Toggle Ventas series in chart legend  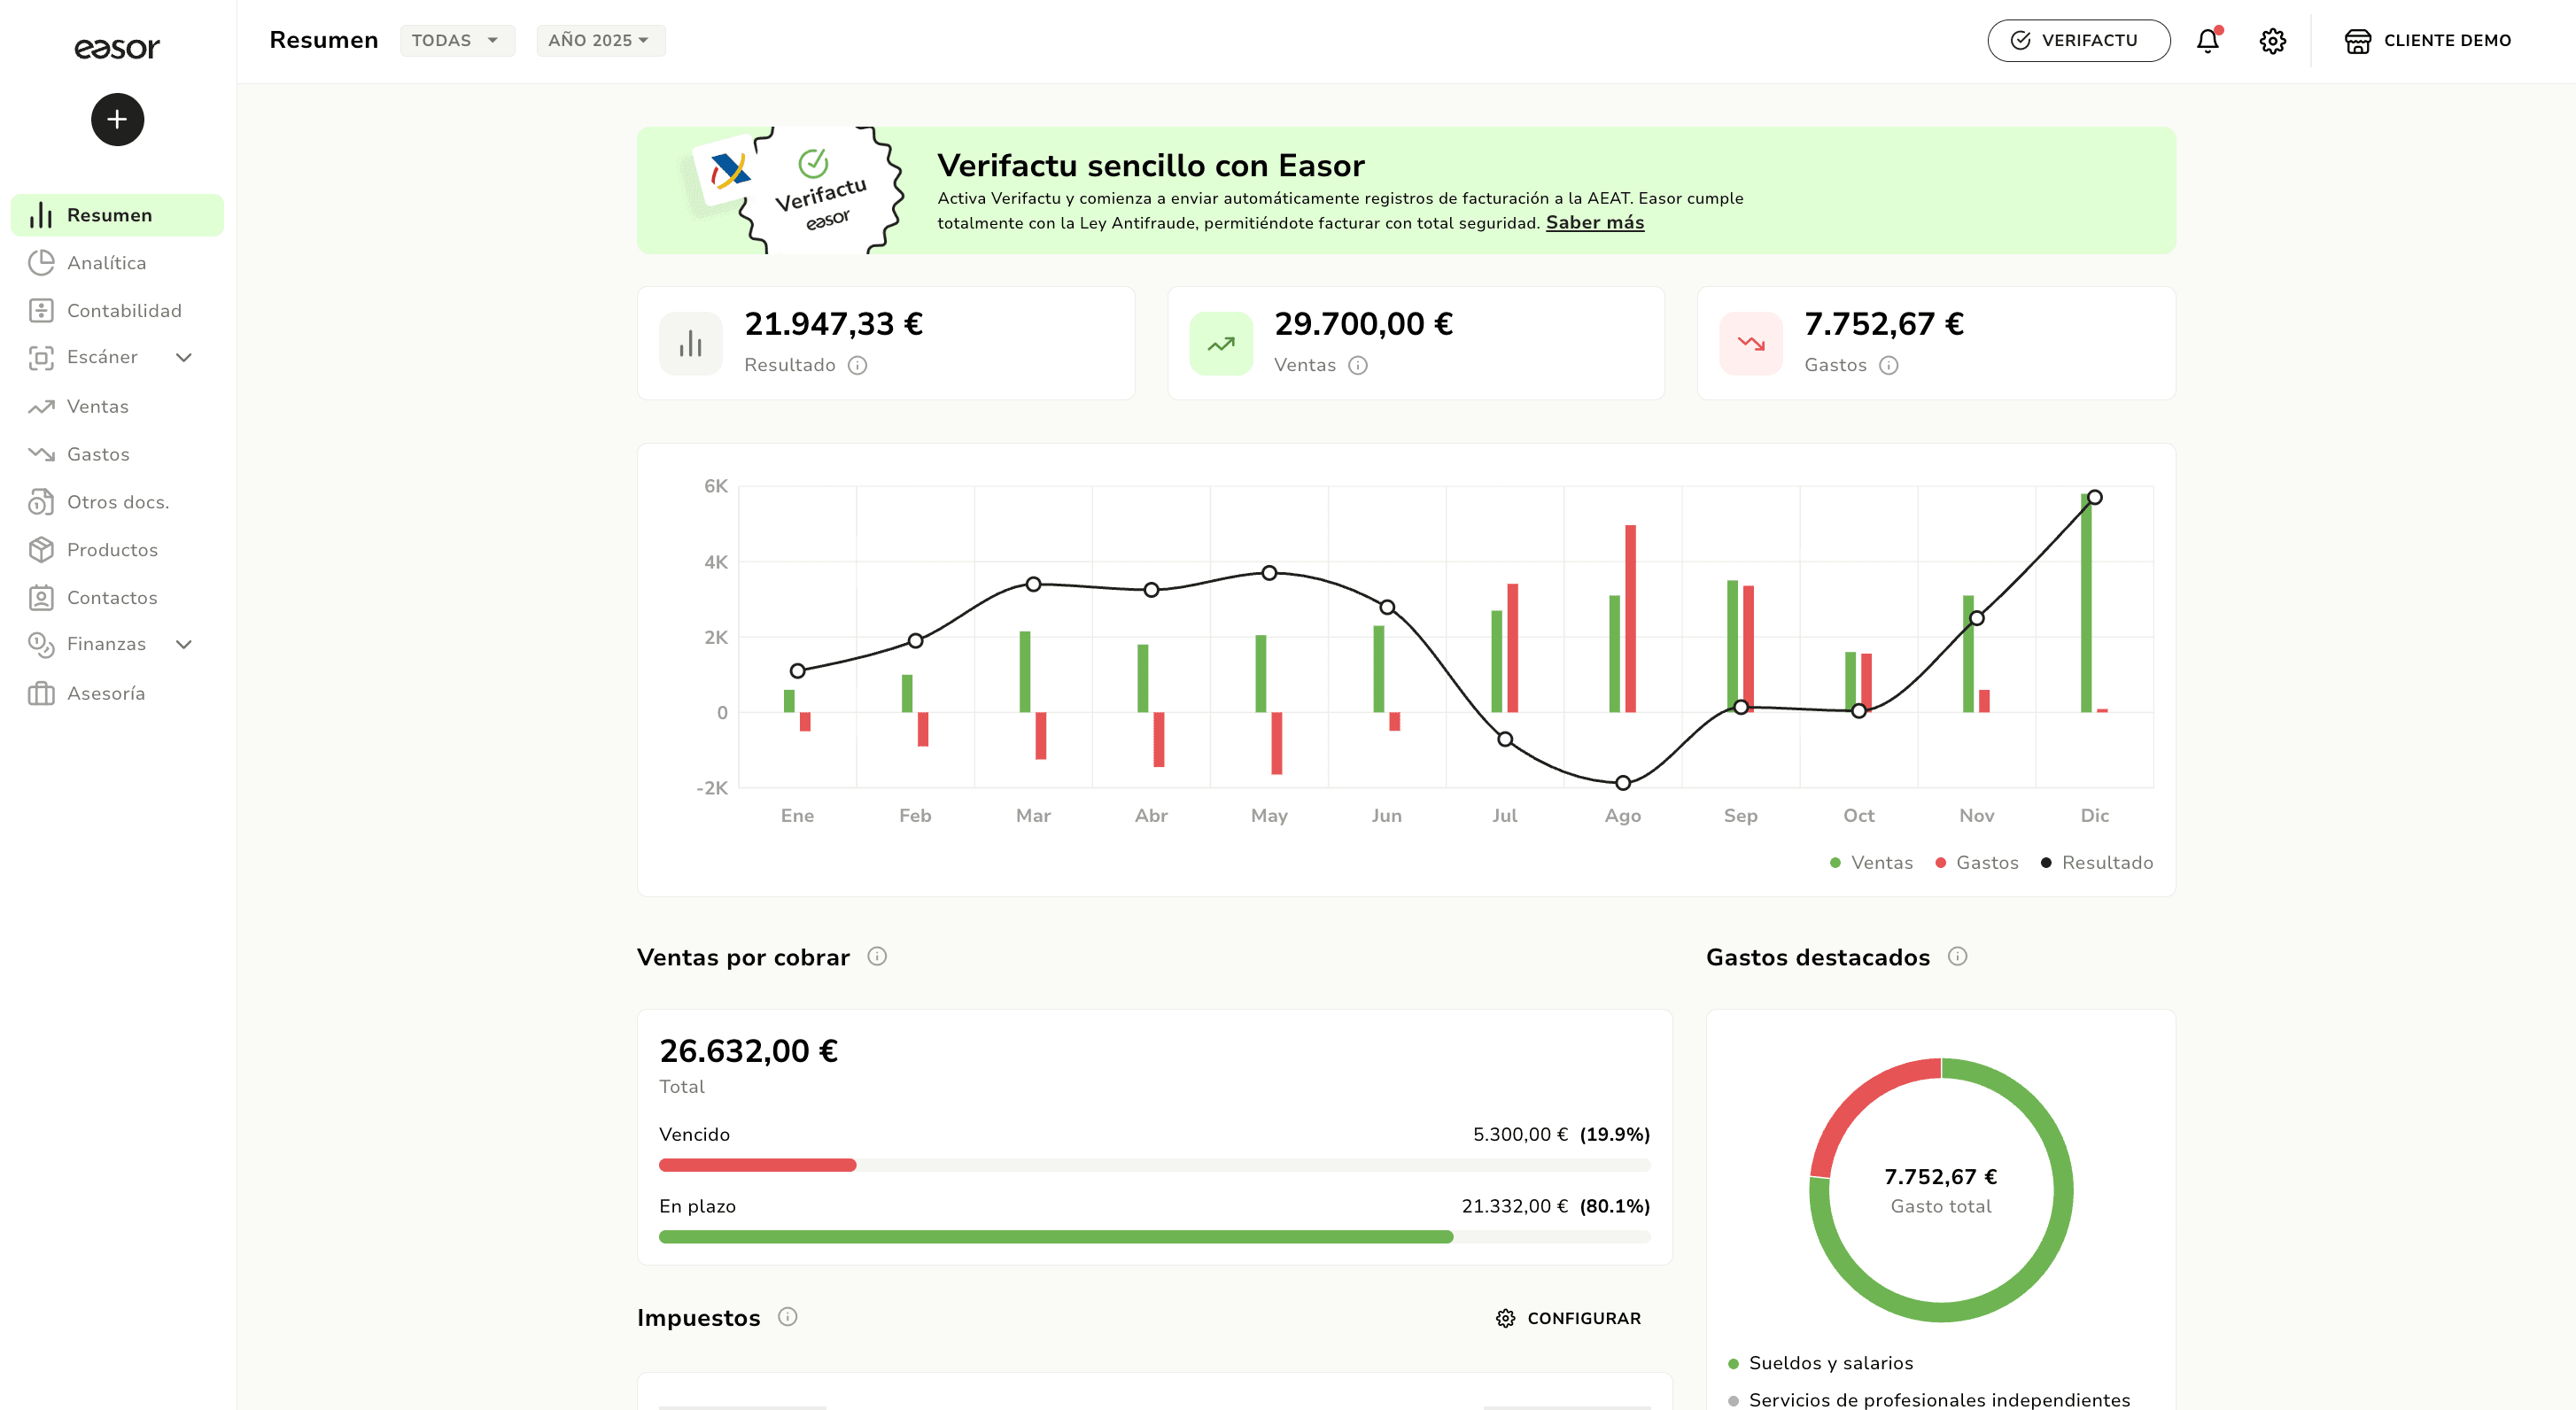[1871, 862]
